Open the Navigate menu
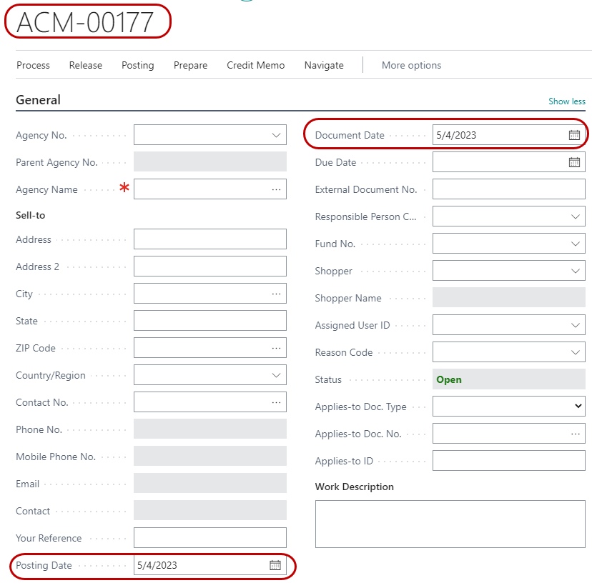This screenshot has height=588, width=592. (x=324, y=65)
